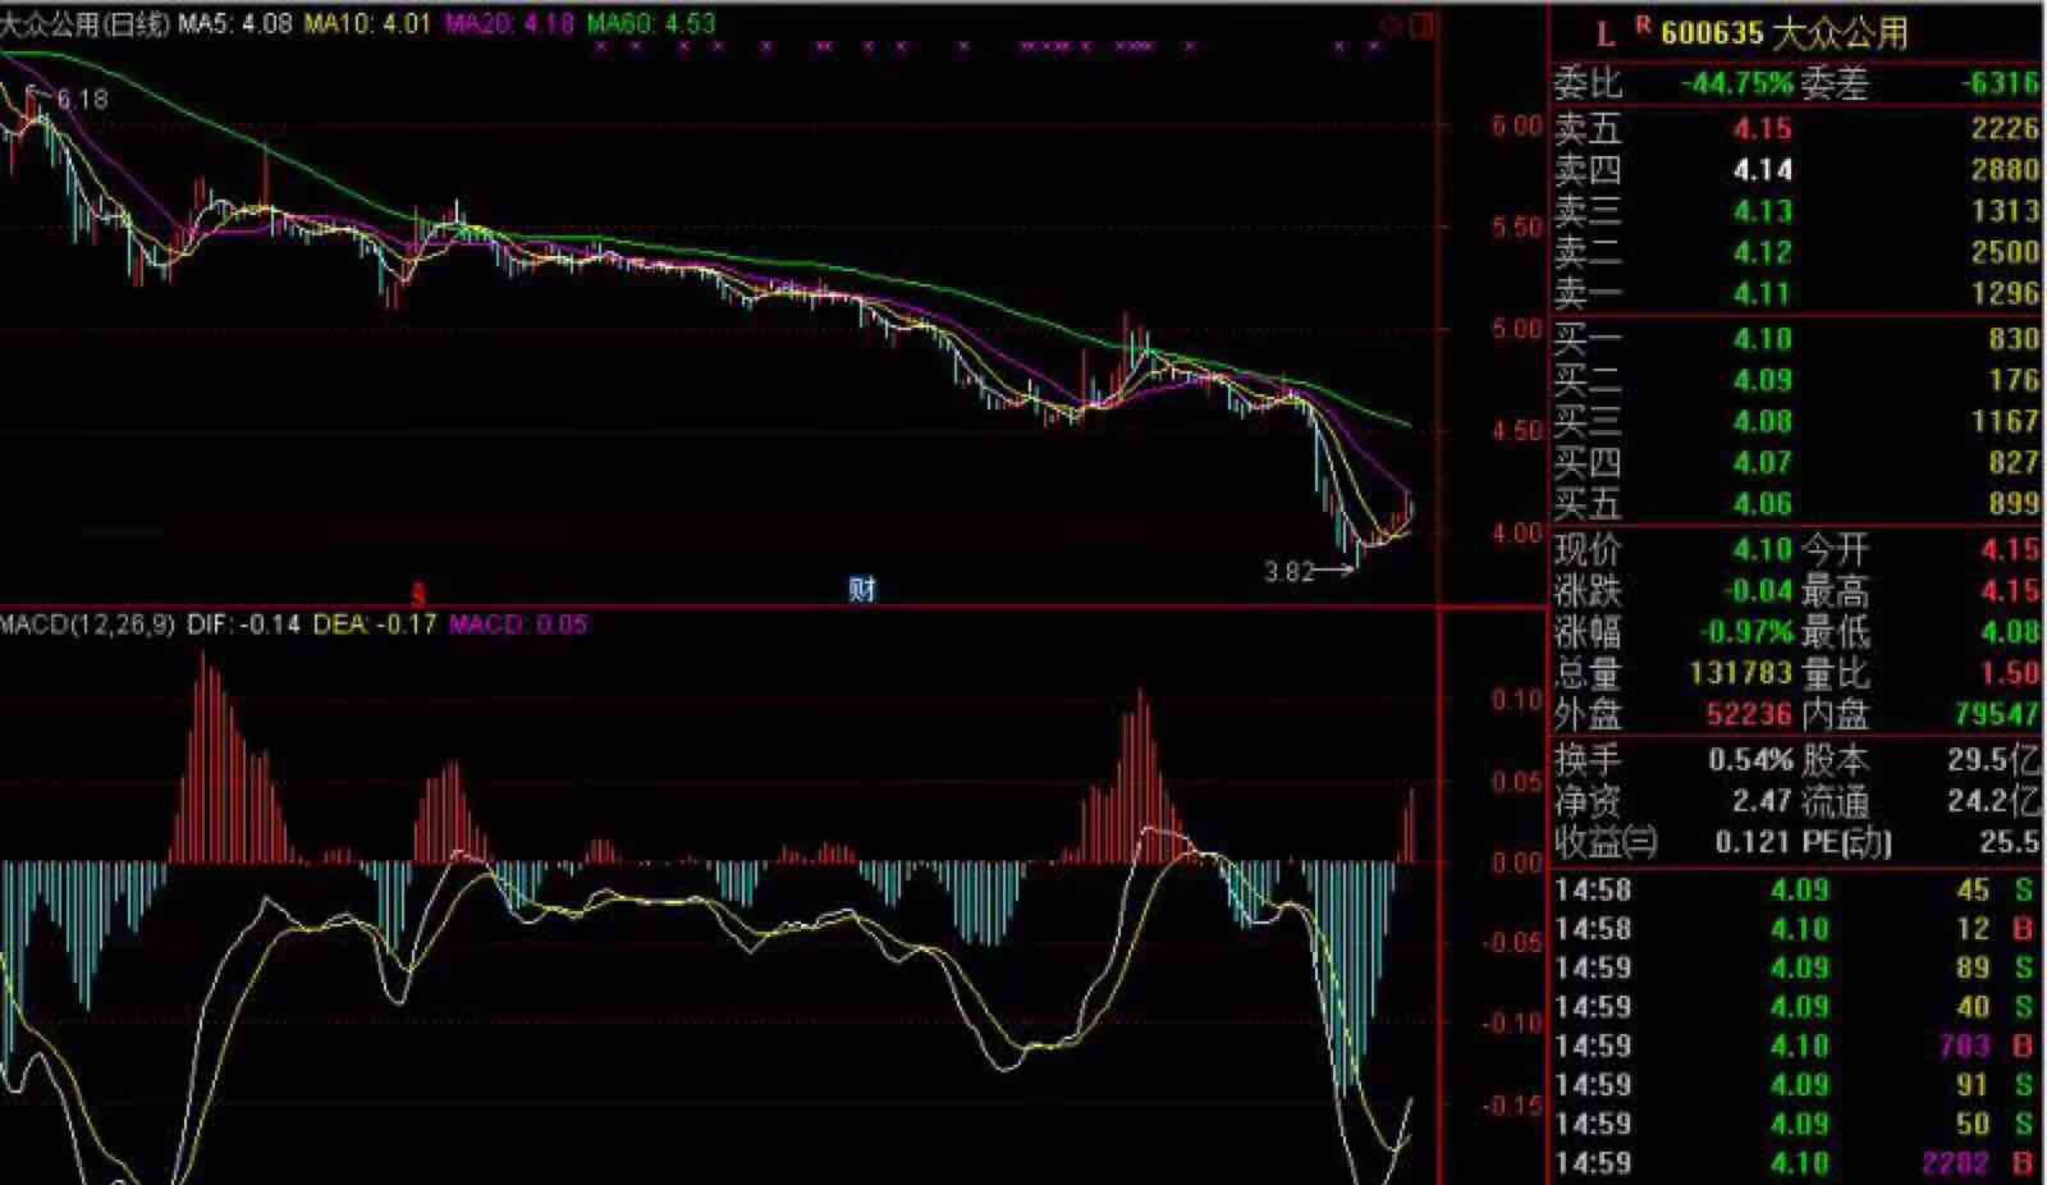Click the DIF: -0.14 value label

[244, 624]
